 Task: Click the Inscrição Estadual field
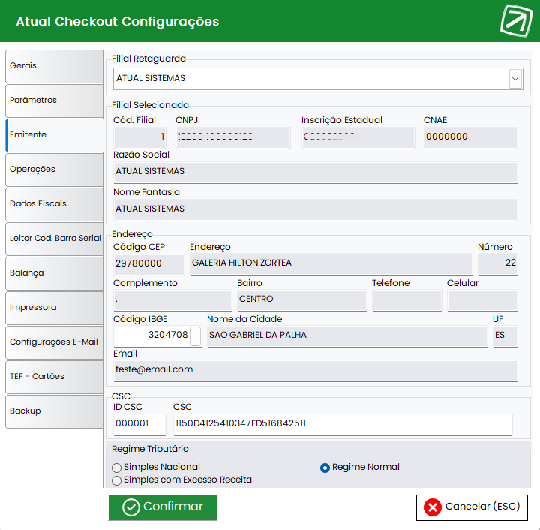[358, 137]
